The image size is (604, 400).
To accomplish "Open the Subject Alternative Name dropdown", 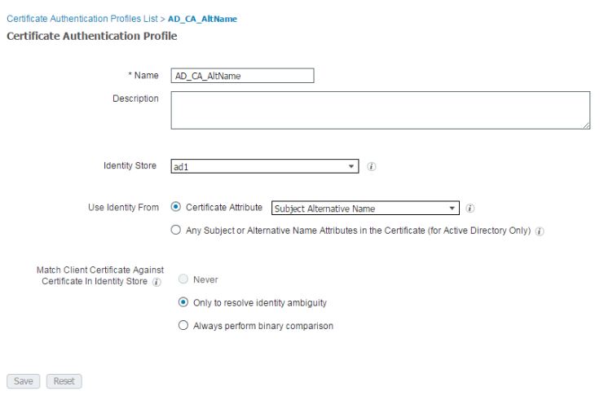I will [365, 208].
